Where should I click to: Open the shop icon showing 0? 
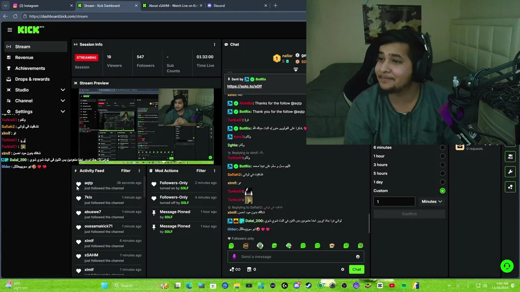(x=252, y=269)
